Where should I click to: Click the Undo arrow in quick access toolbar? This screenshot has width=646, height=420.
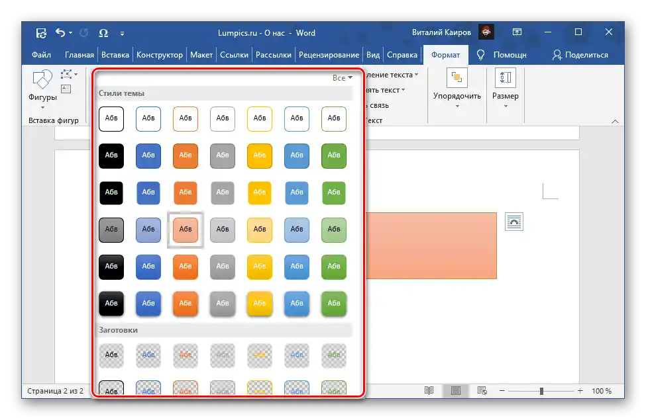click(60, 32)
